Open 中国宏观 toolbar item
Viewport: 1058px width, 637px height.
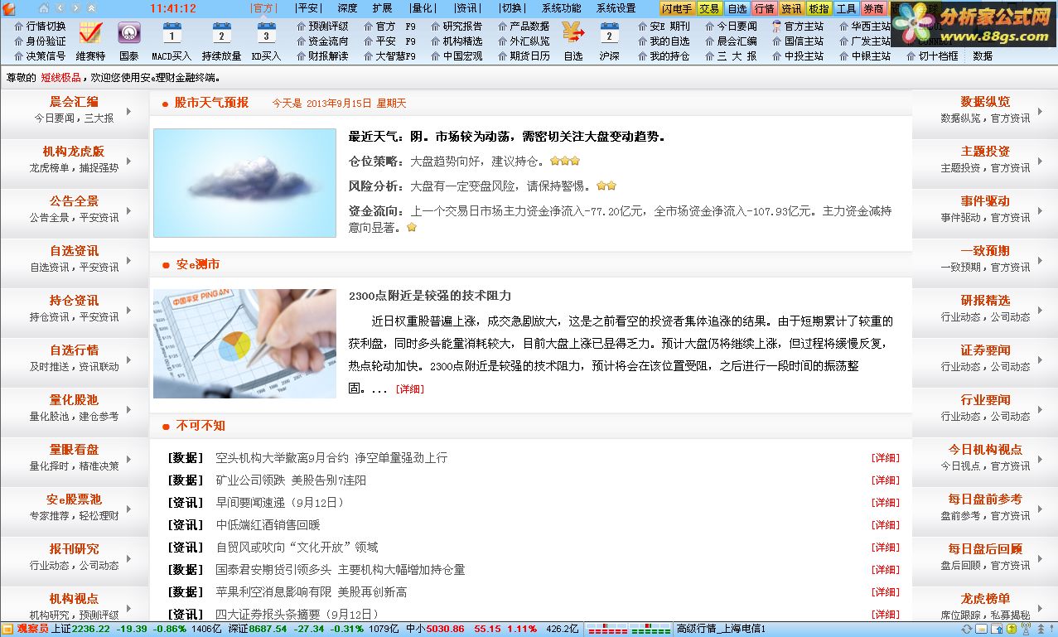point(457,56)
